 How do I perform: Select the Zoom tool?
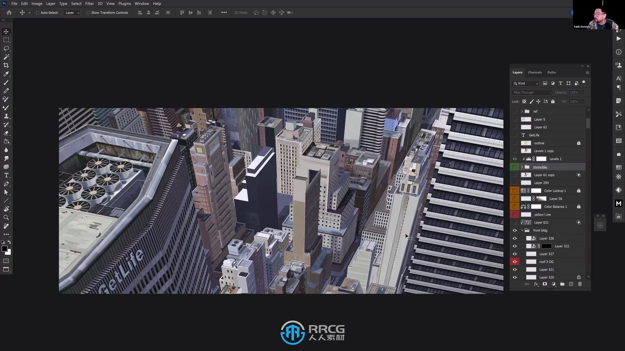point(7,217)
